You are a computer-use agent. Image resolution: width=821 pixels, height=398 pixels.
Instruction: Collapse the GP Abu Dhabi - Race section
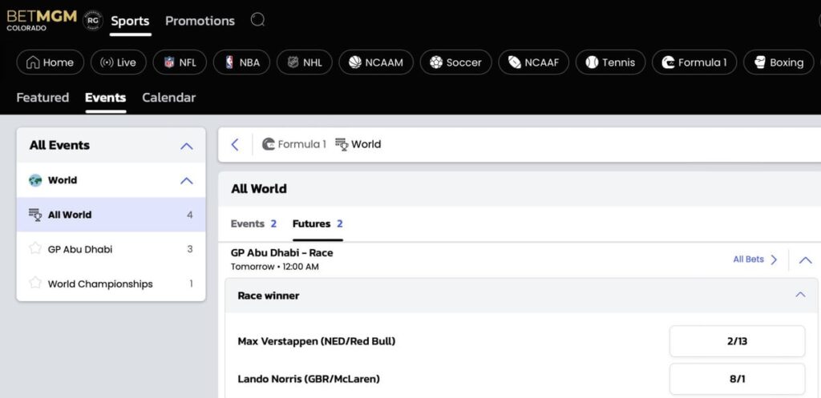coord(805,260)
